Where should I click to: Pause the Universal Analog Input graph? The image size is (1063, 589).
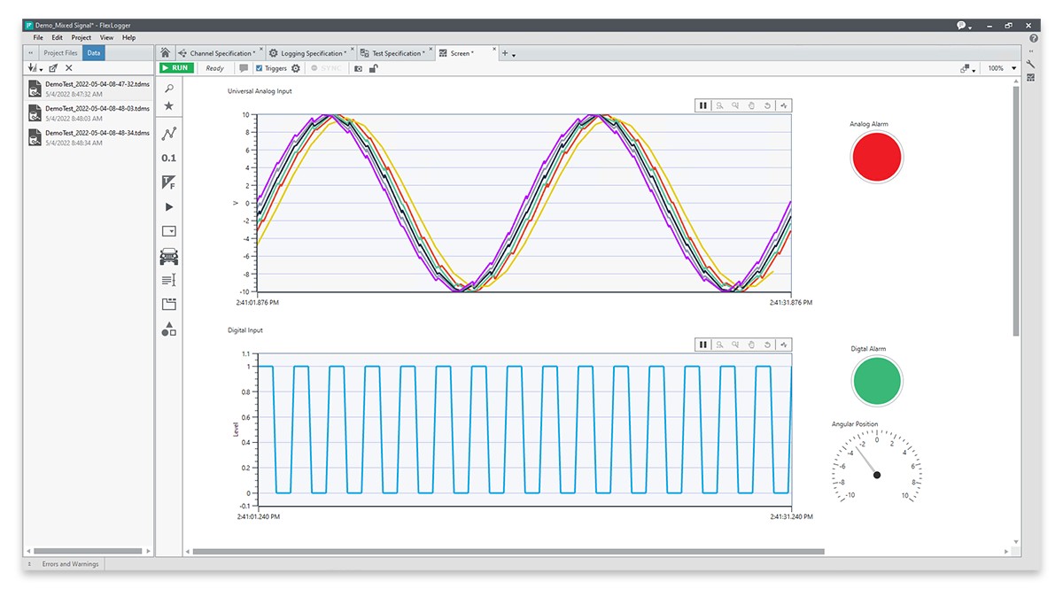pos(702,105)
